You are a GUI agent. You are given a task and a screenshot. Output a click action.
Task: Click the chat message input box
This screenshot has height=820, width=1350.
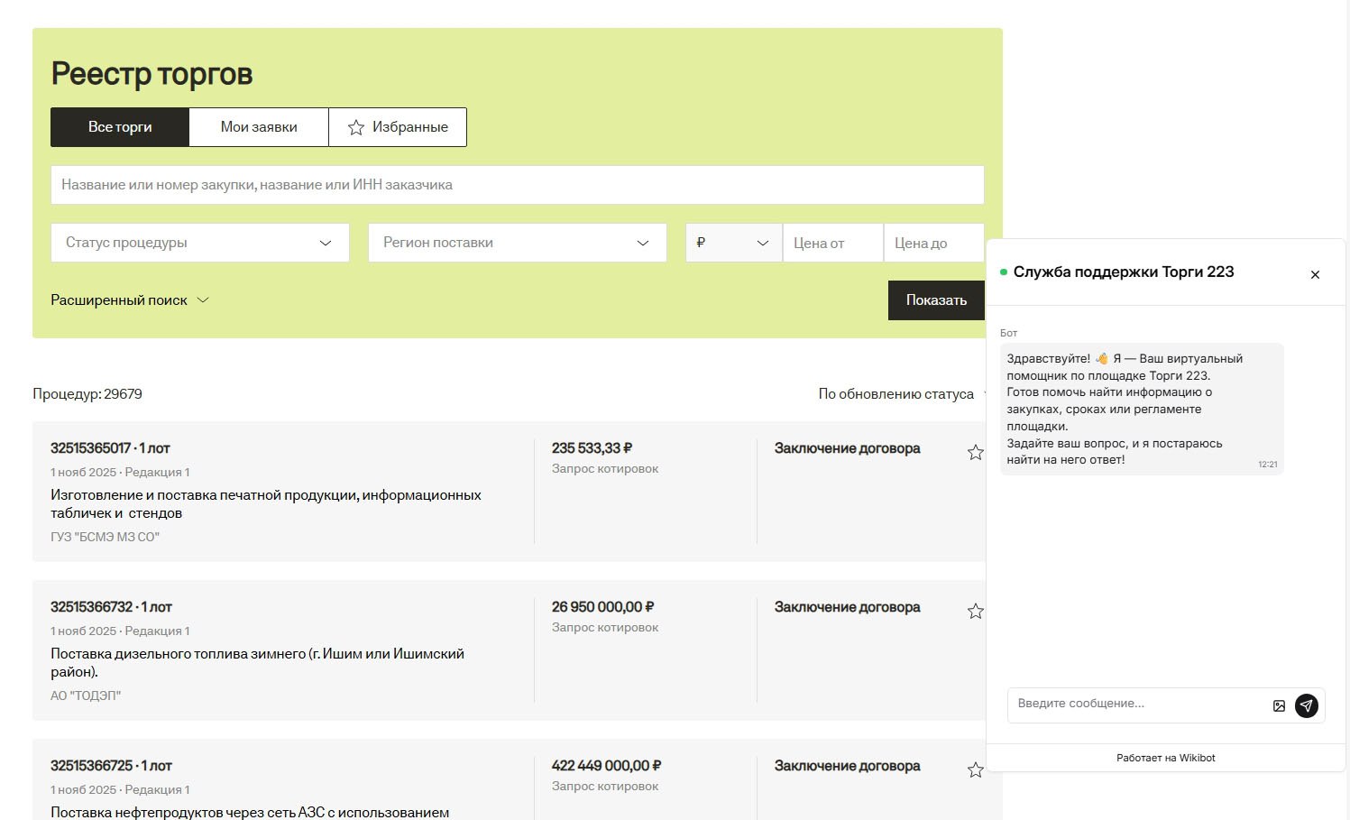[x=1136, y=704]
